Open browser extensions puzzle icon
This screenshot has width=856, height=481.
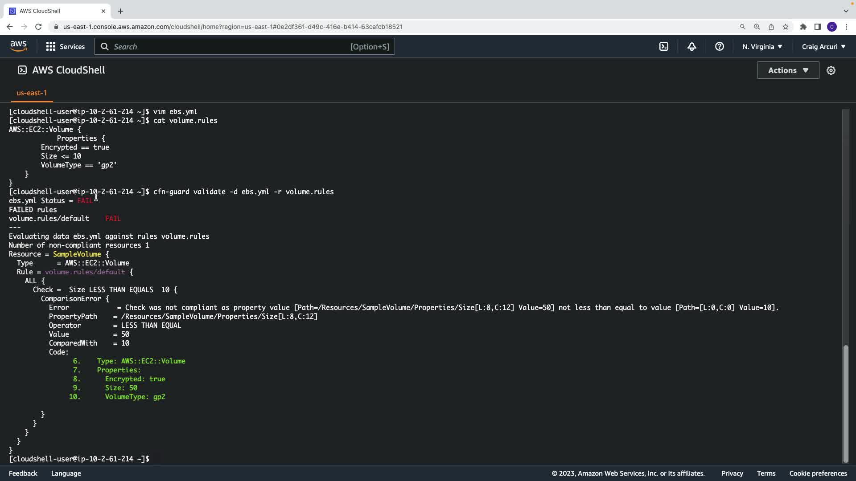[803, 27]
